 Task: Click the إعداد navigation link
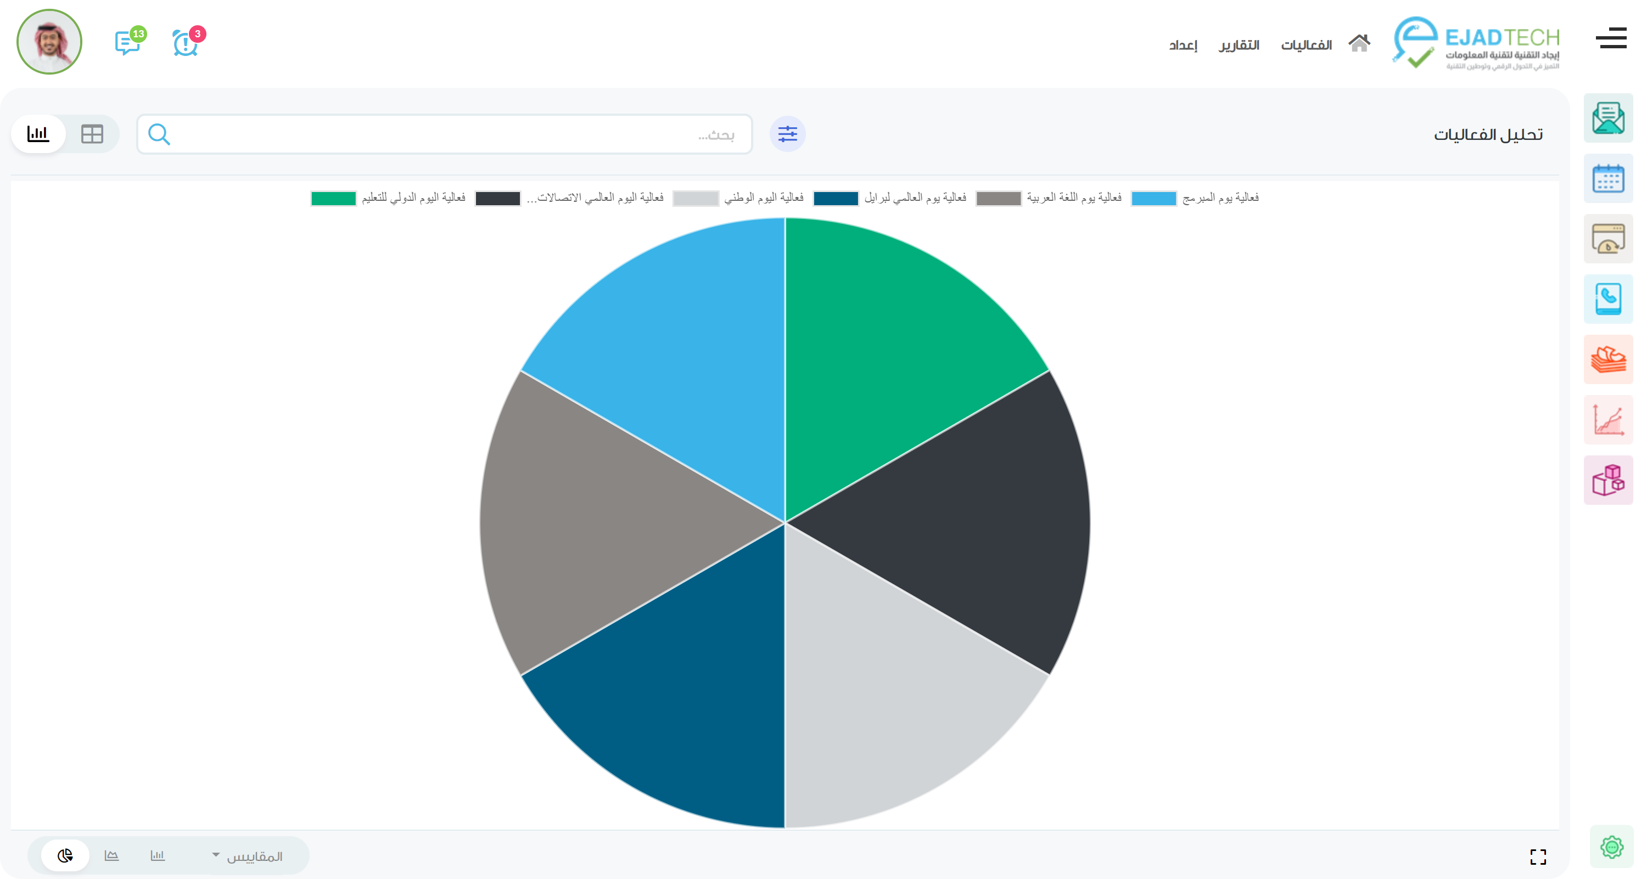point(1183,46)
